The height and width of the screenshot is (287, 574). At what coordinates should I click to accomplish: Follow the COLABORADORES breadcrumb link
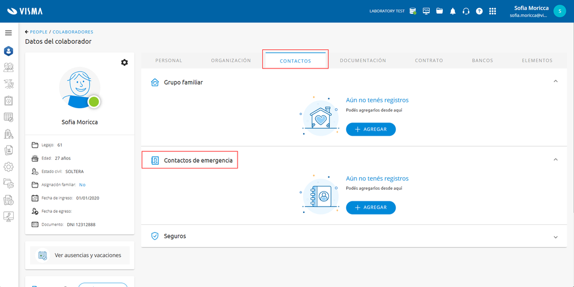click(73, 32)
